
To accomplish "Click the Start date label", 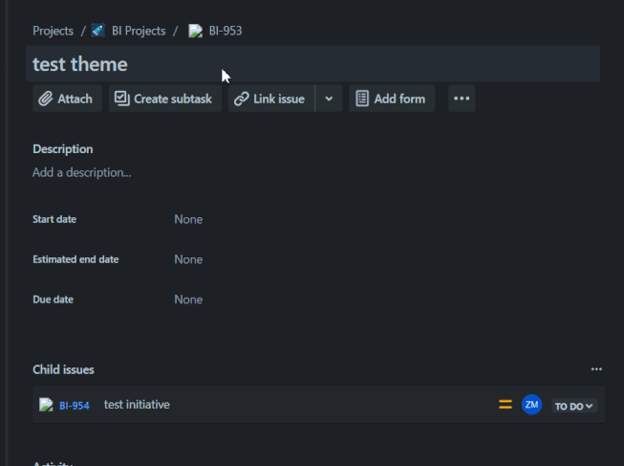I will [x=54, y=219].
